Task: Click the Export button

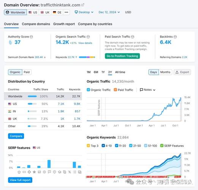Action: (182, 72)
